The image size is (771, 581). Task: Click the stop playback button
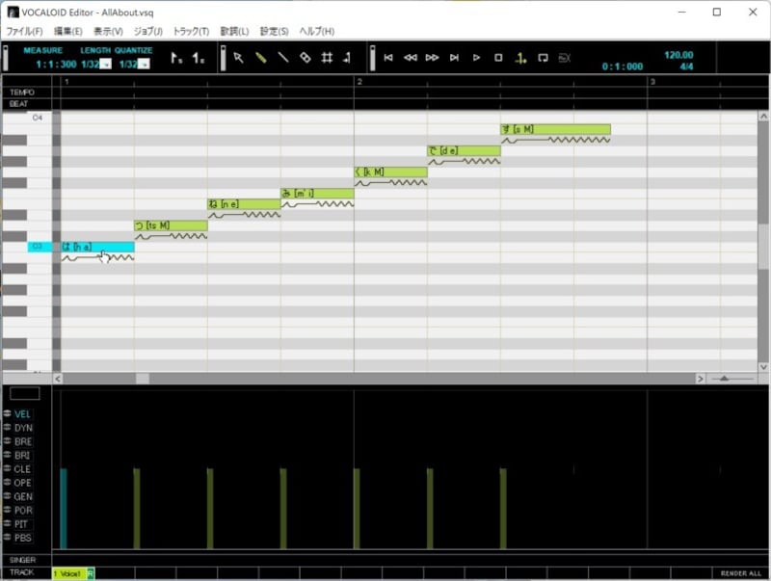498,58
